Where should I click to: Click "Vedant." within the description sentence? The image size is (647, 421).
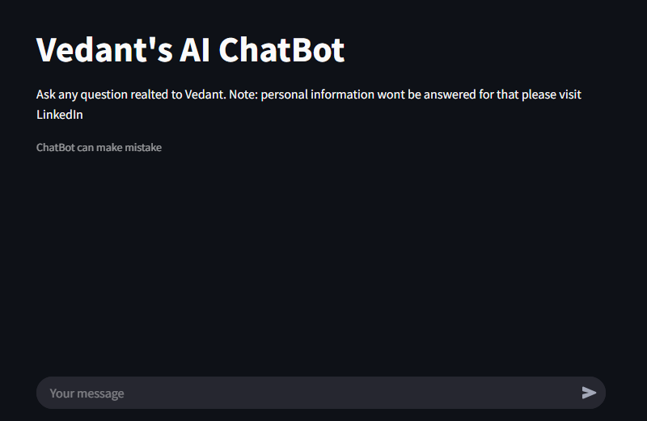[x=205, y=95]
